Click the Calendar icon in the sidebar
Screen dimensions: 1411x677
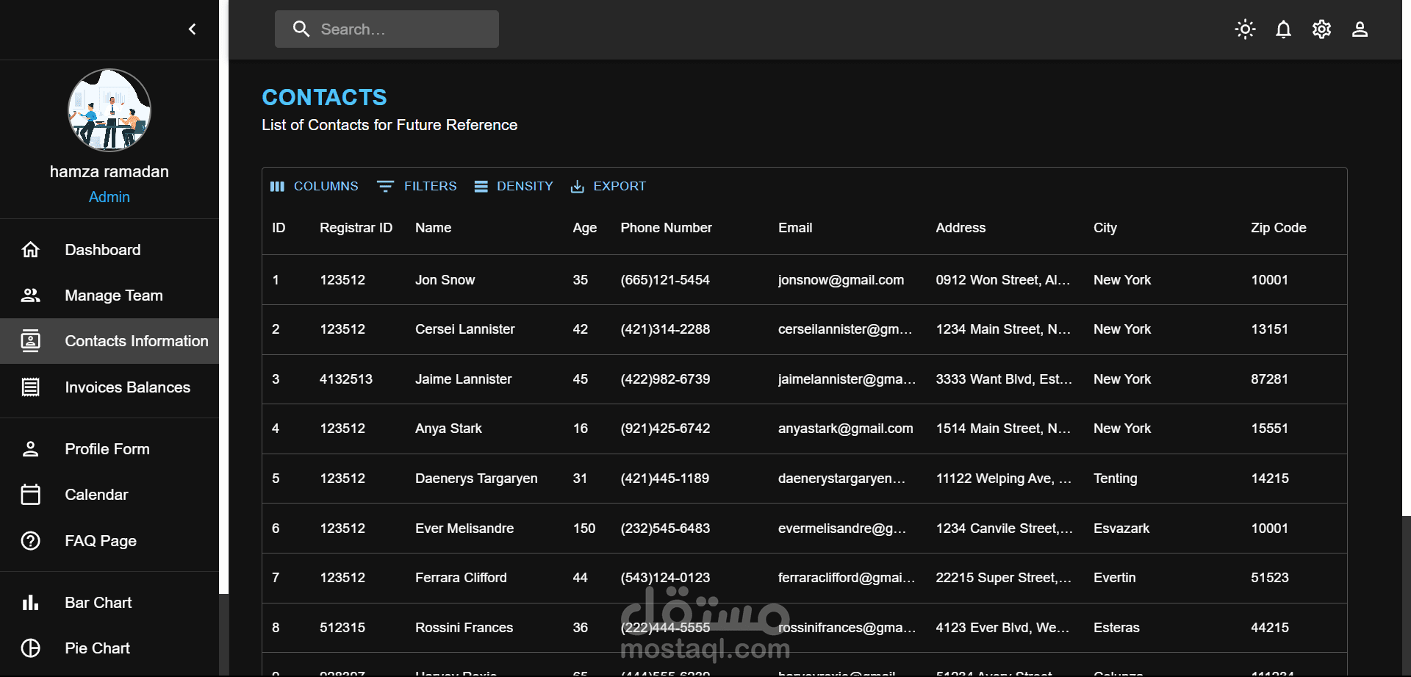coord(31,495)
